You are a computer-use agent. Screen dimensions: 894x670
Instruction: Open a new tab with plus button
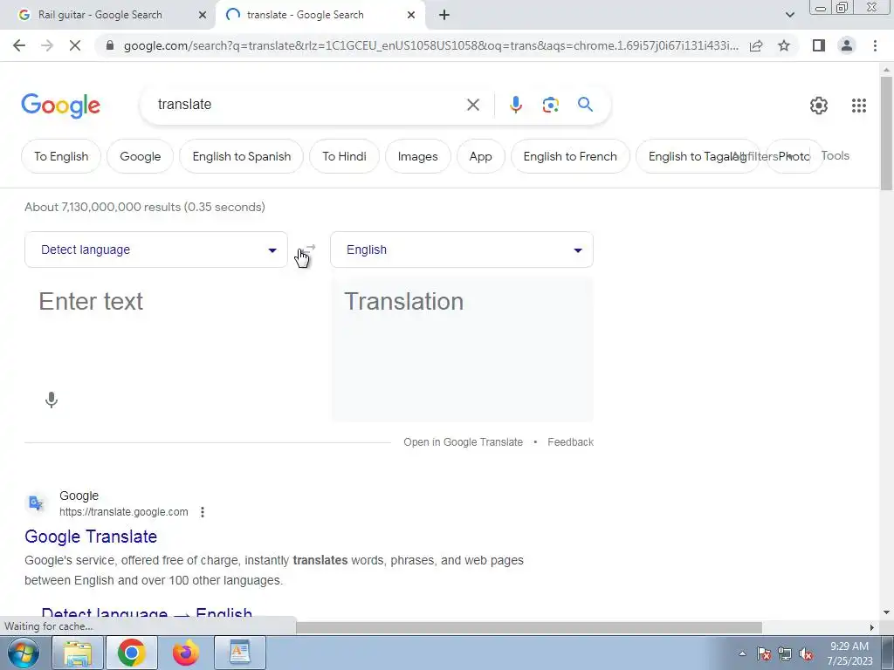(444, 15)
